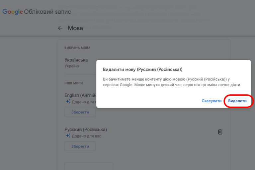This screenshot has height=170, width=255.
Task: Click the Русский (Російська) language entry
Action: pos(86,129)
